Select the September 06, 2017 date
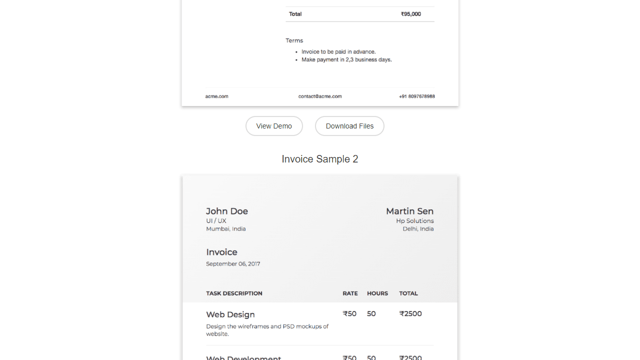This screenshot has width=640, height=360. [233, 263]
